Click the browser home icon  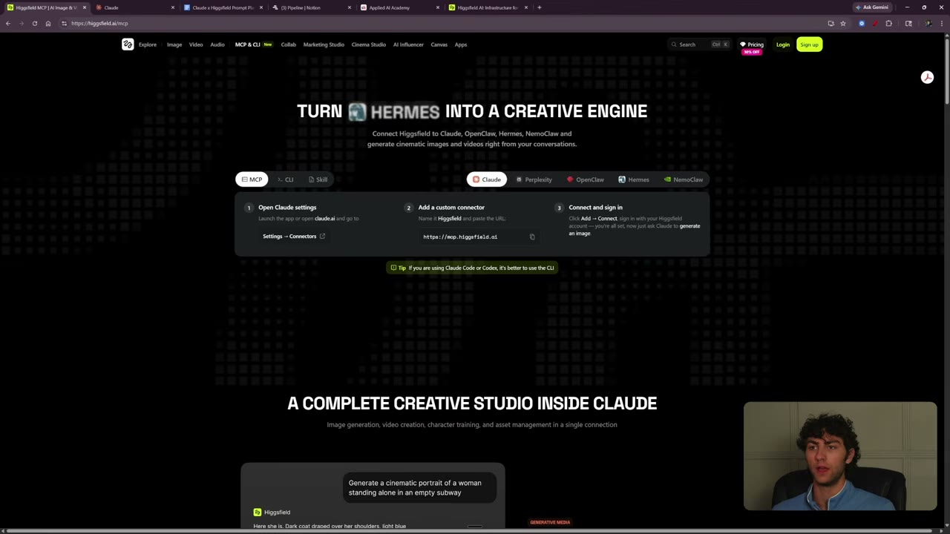[x=48, y=23]
